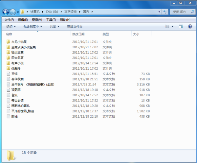The width and height of the screenshot is (197, 163).
Task: Select the 春华秋实 text file icon
Action: (9, 79)
